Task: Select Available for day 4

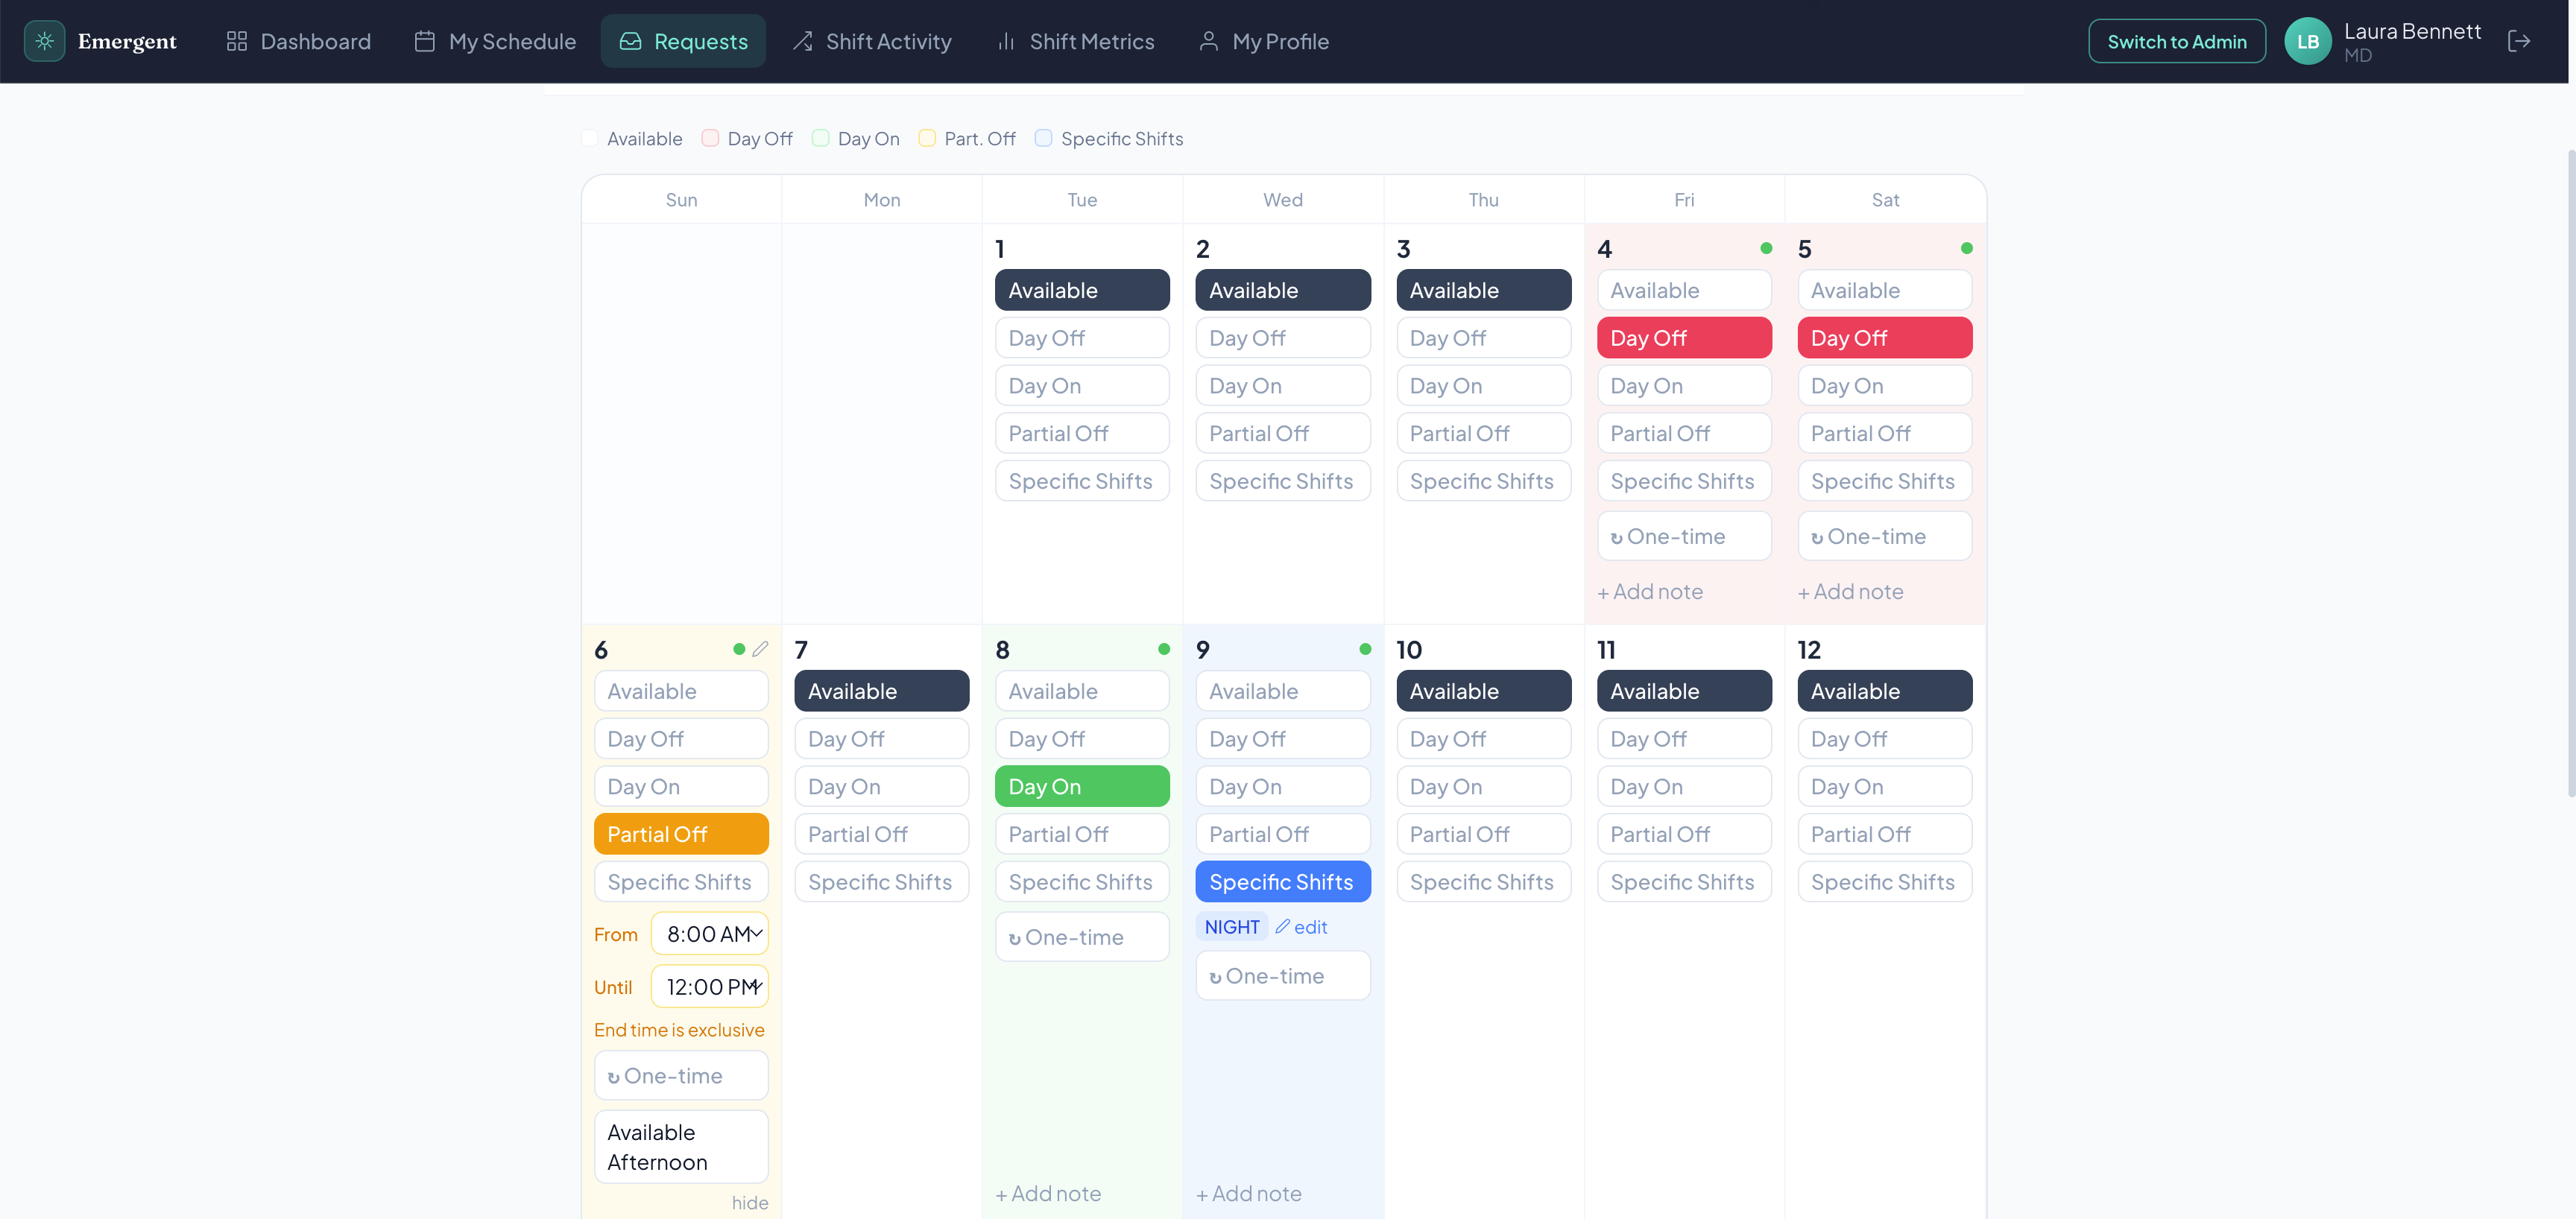Action: pos(1684,290)
